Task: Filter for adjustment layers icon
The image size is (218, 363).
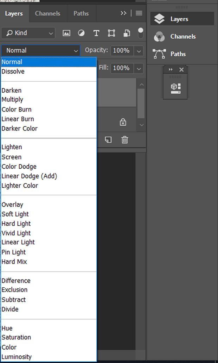Action: click(81, 33)
